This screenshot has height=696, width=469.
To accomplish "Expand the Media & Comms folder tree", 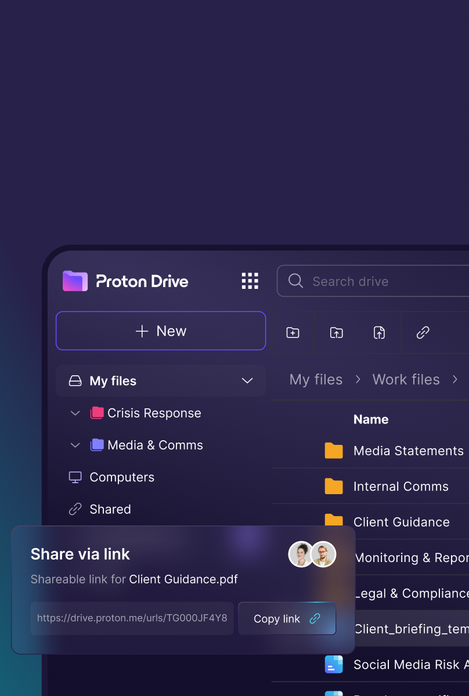I will coord(75,445).
